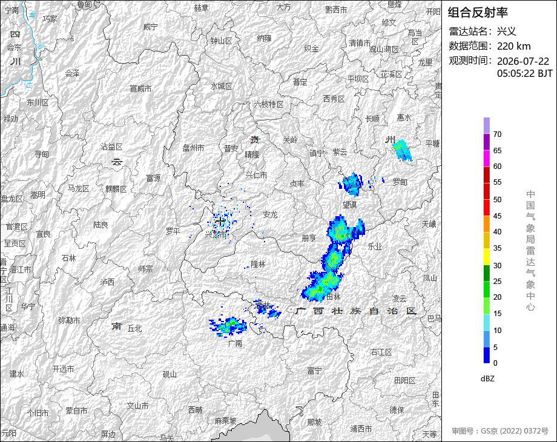Click the 审图号 GS京 (2022) 0372号 text
The image size is (557, 442).
coord(500,431)
